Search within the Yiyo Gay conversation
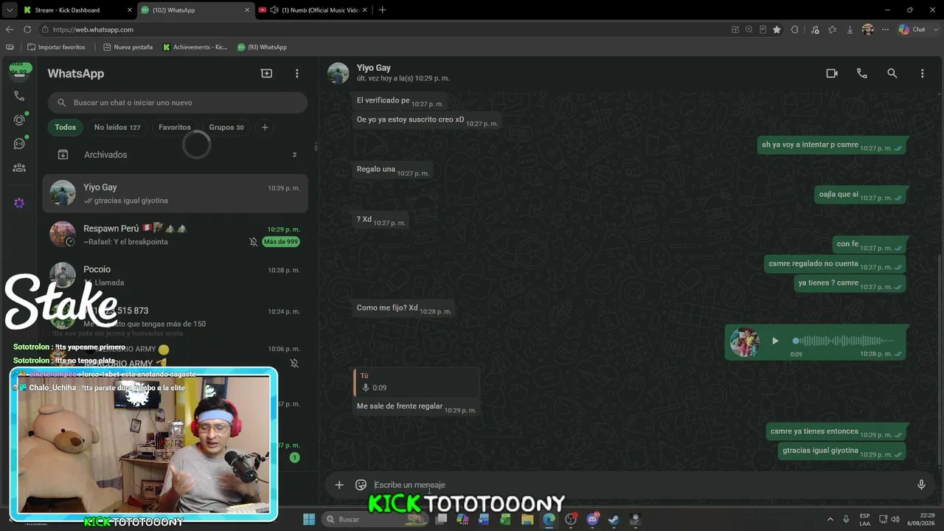 [892, 74]
